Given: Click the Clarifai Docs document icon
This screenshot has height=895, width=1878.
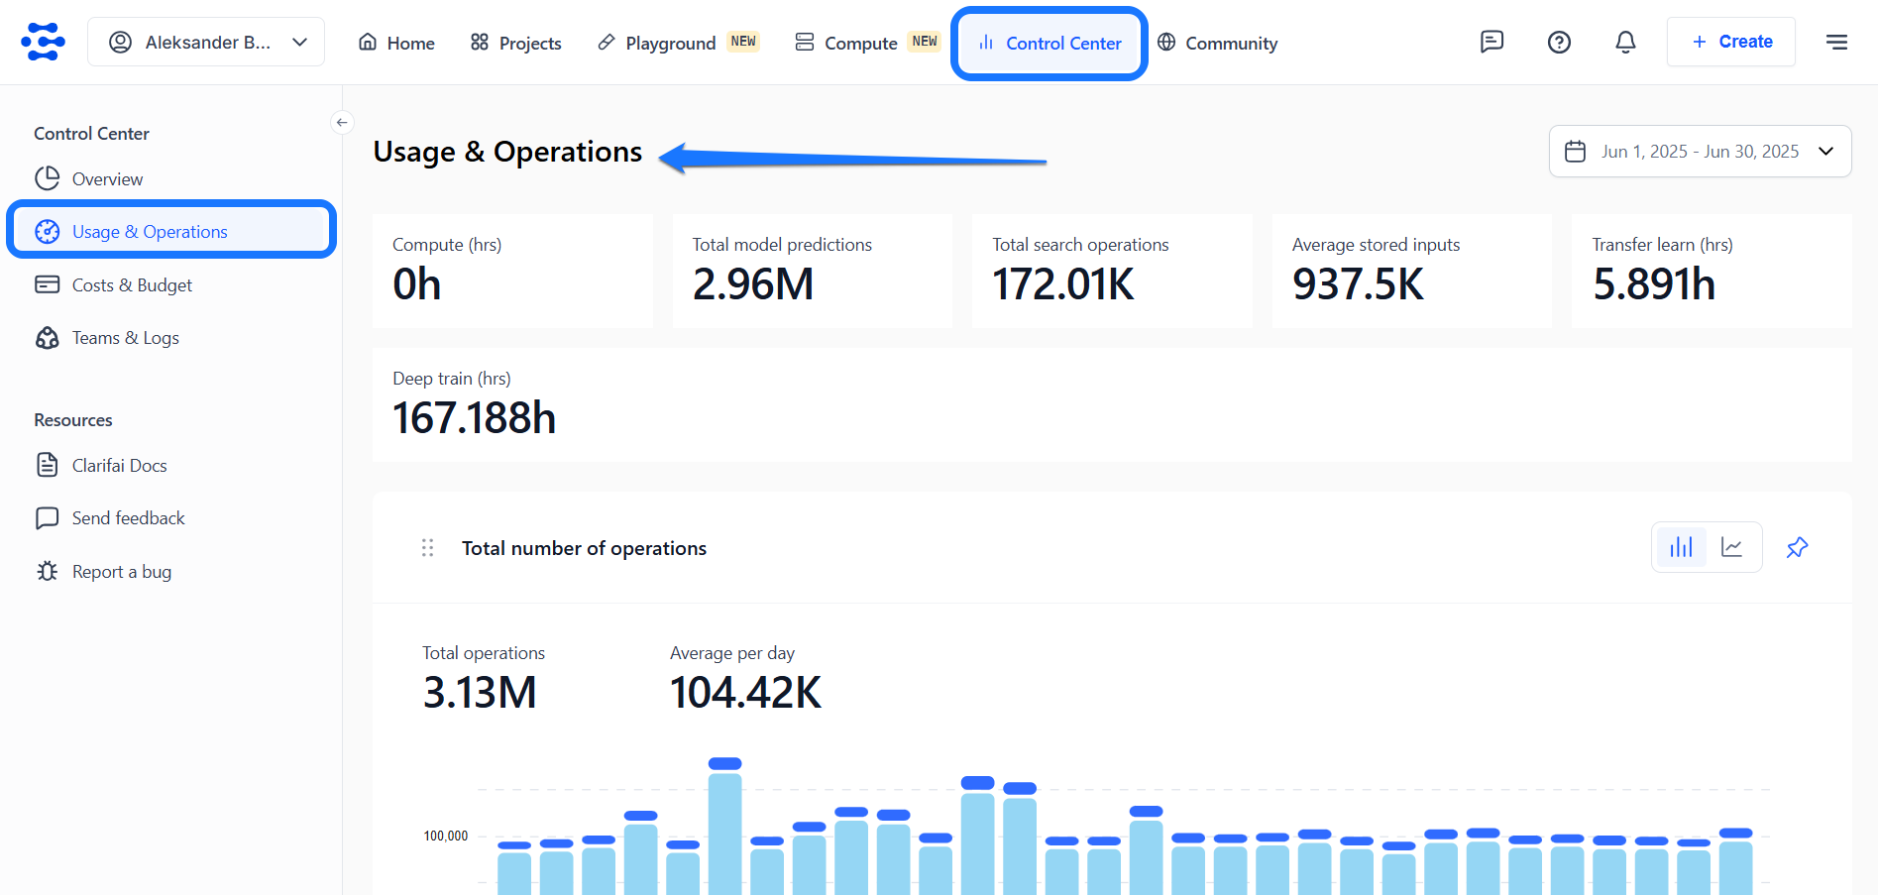Looking at the screenshot, I should tap(47, 465).
